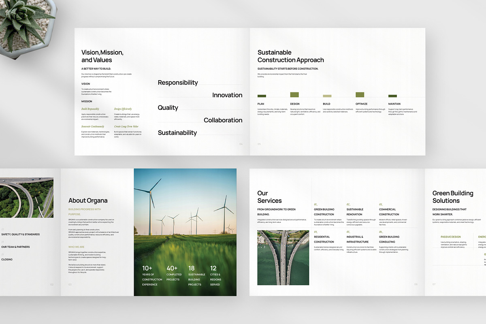Image resolution: width=486 pixels, height=324 pixels.
Task: Select the "OPTIMIZE" step label
Action: pyautogui.click(x=362, y=104)
